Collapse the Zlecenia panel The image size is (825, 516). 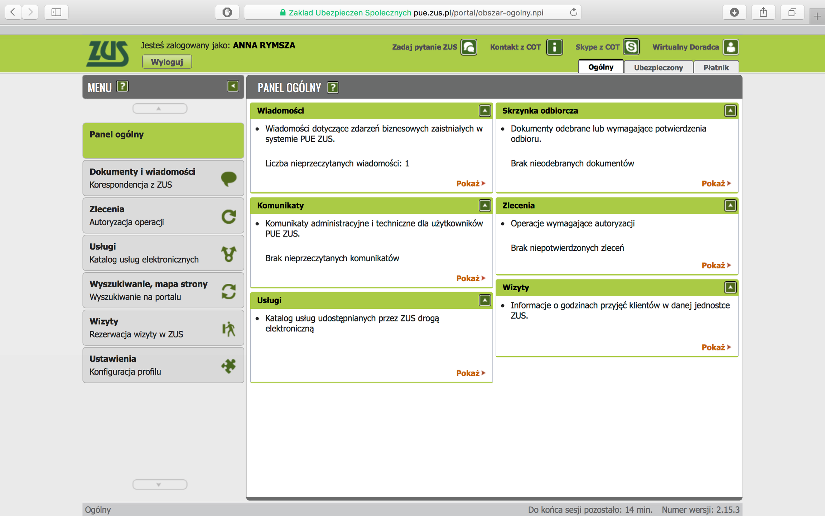pyautogui.click(x=730, y=205)
